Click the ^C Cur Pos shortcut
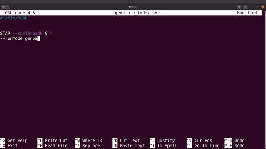This screenshot has height=149, width=266. [x=199, y=141]
